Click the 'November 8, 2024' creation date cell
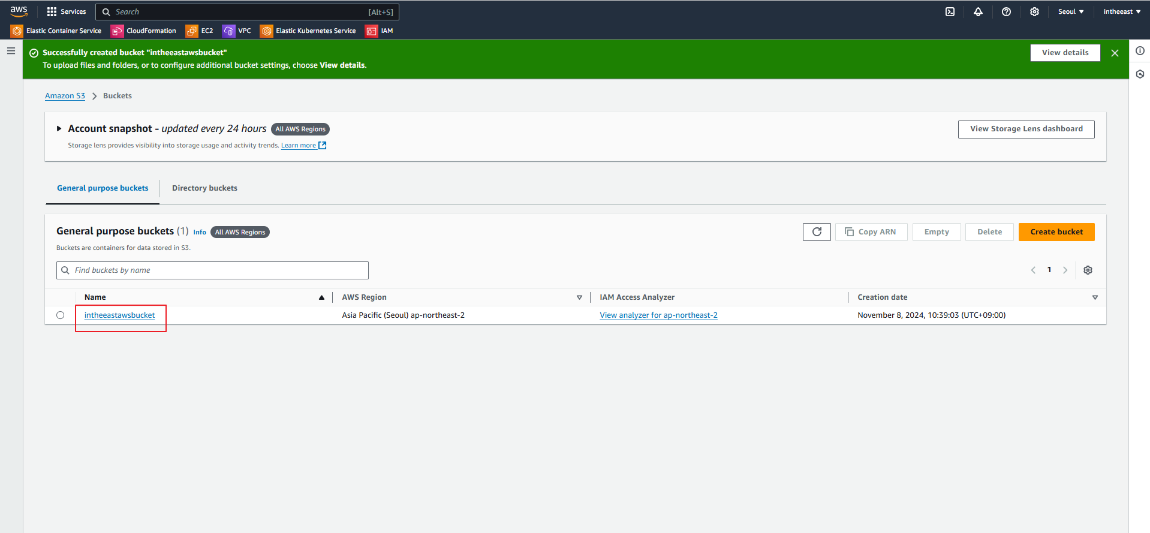Viewport: 1150px width, 533px height. (931, 315)
